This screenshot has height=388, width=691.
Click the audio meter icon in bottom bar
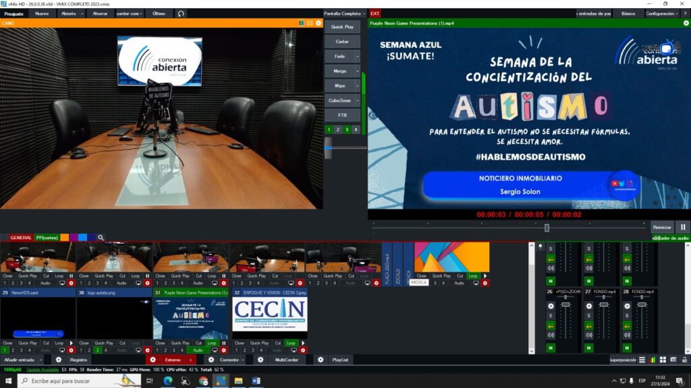653,360
